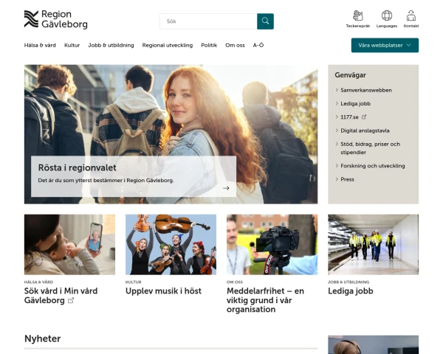Open the Kontakt icon
Viewport: 443px width, 354px height.
[x=411, y=19]
